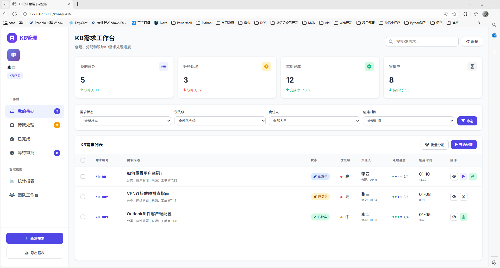Click the view eye icon for KB-002
This screenshot has width=500, height=268.
454,197
